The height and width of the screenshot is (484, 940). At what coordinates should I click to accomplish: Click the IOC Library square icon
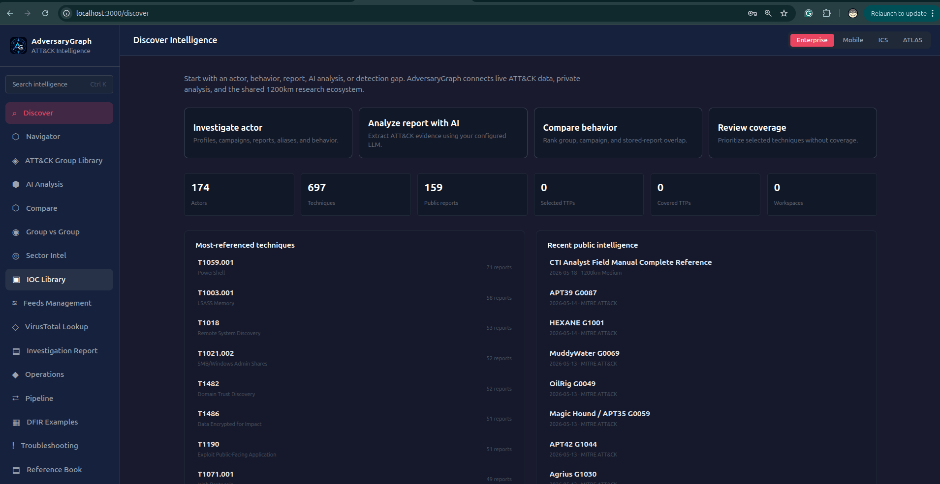[x=16, y=280]
